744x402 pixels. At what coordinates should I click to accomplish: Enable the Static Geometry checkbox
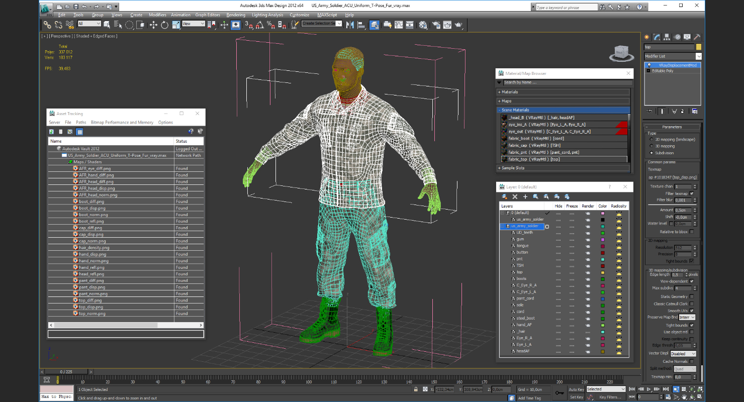point(692,296)
